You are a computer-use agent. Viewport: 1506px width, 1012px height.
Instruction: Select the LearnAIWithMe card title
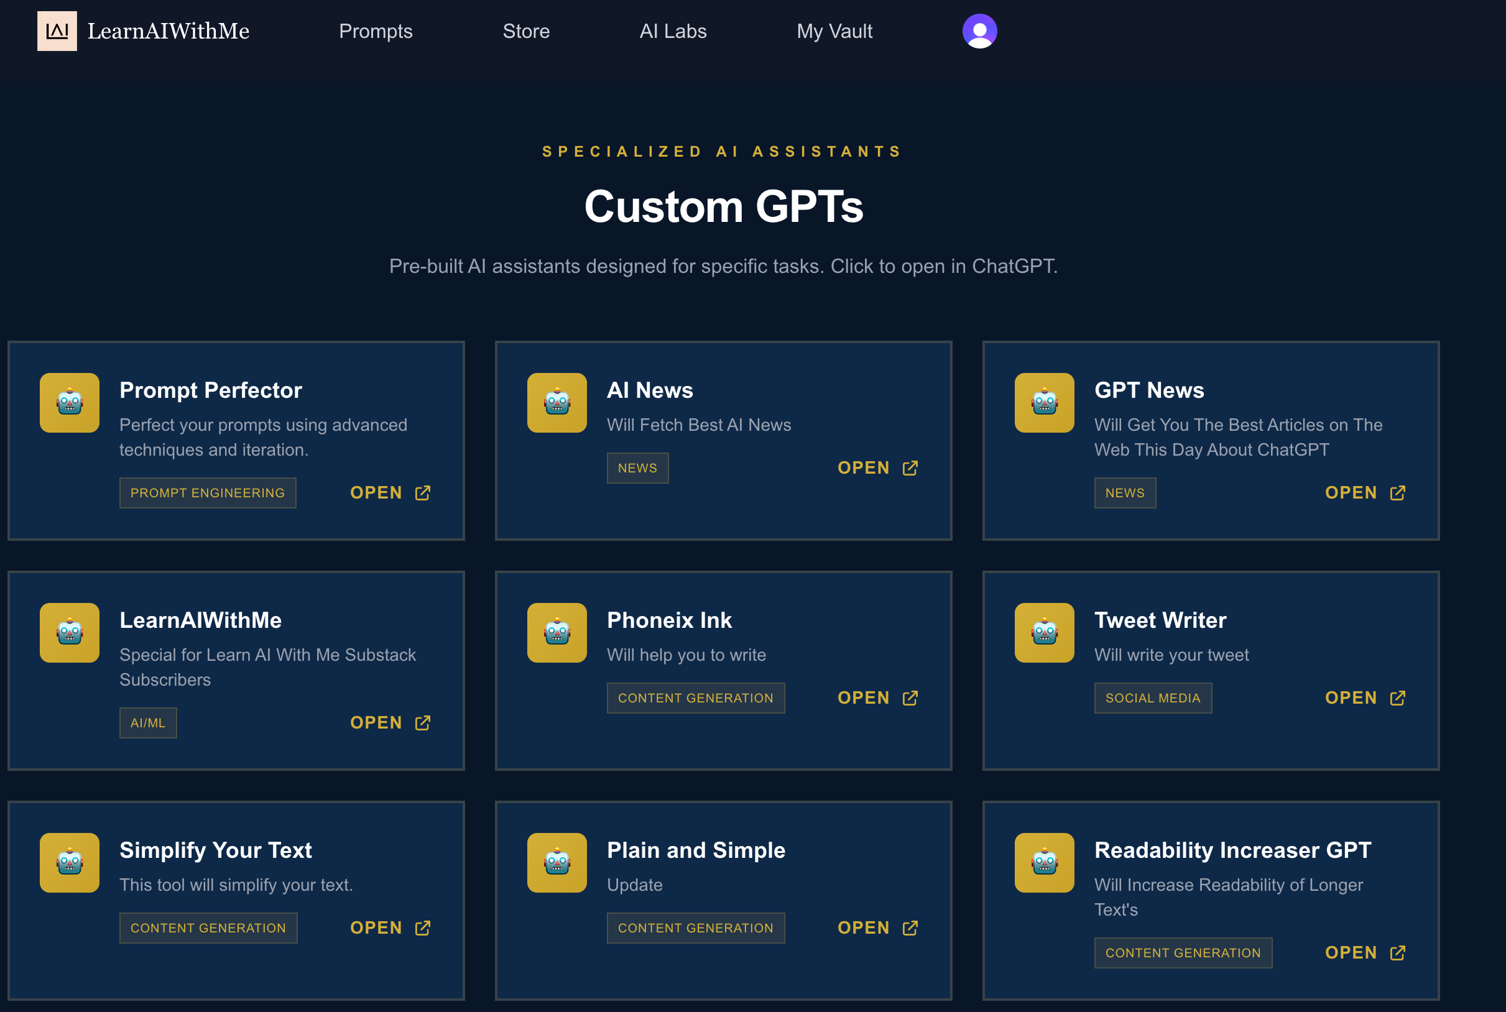201,620
